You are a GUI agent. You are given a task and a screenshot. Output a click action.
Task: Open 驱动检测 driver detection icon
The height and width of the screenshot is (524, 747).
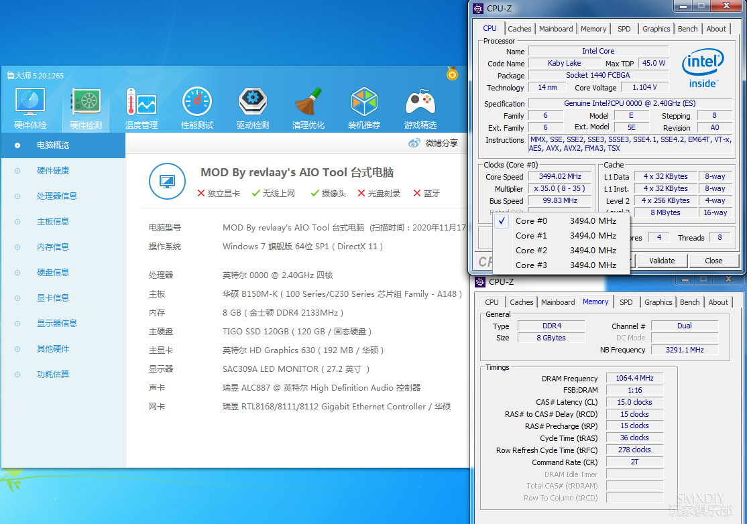(x=253, y=102)
